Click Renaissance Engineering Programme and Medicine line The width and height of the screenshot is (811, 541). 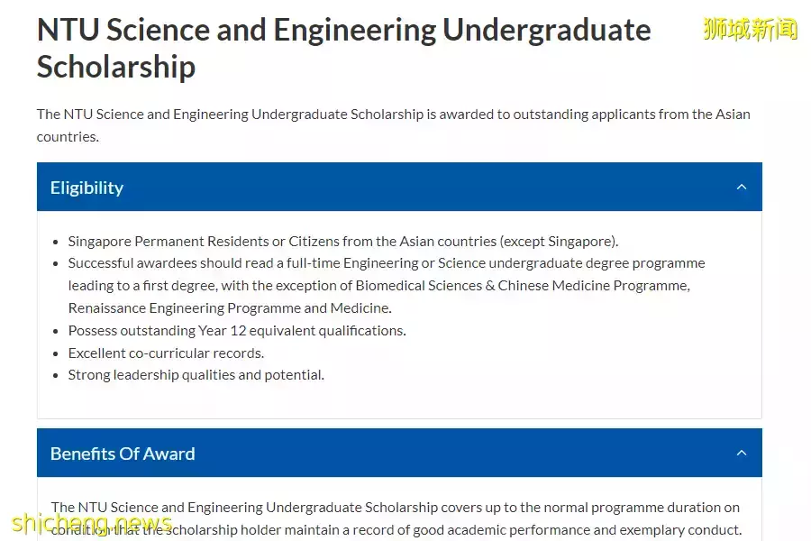pyautogui.click(x=229, y=308)
